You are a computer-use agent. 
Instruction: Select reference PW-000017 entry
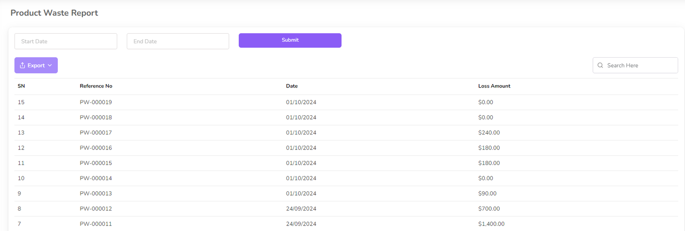point(96,133)
